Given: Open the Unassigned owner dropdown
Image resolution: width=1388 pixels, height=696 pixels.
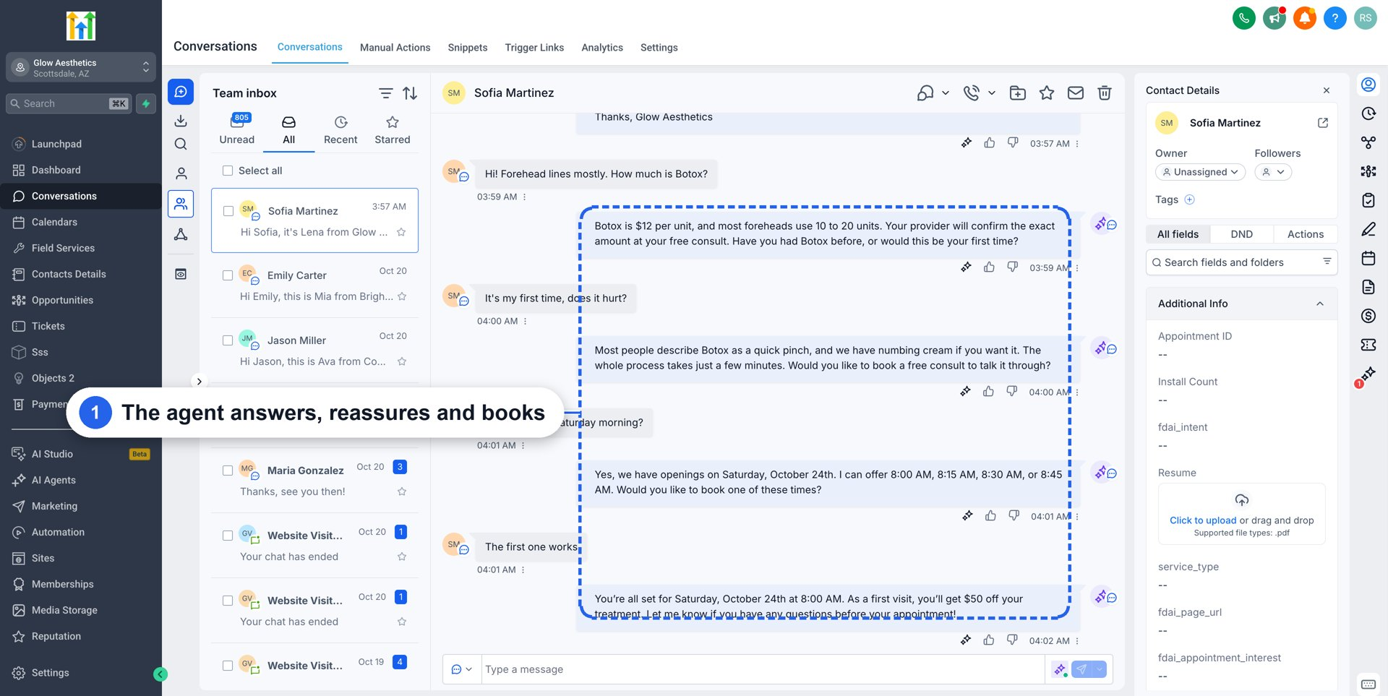Looking at the screenshot, I should click(x=1200, y=172).
